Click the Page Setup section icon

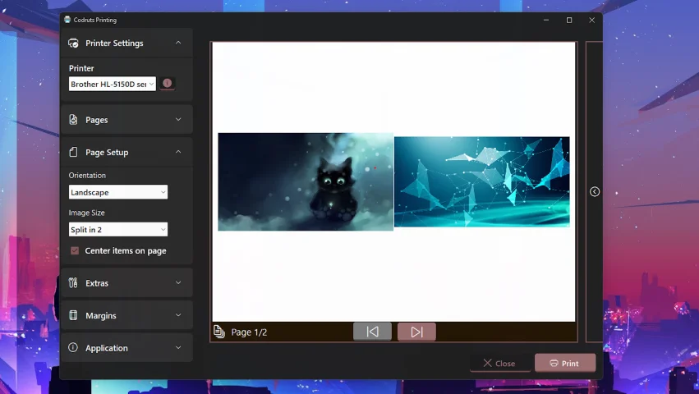point(73,153)
